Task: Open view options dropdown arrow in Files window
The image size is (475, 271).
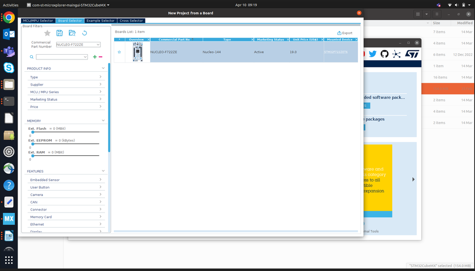Action: (427, 14)
